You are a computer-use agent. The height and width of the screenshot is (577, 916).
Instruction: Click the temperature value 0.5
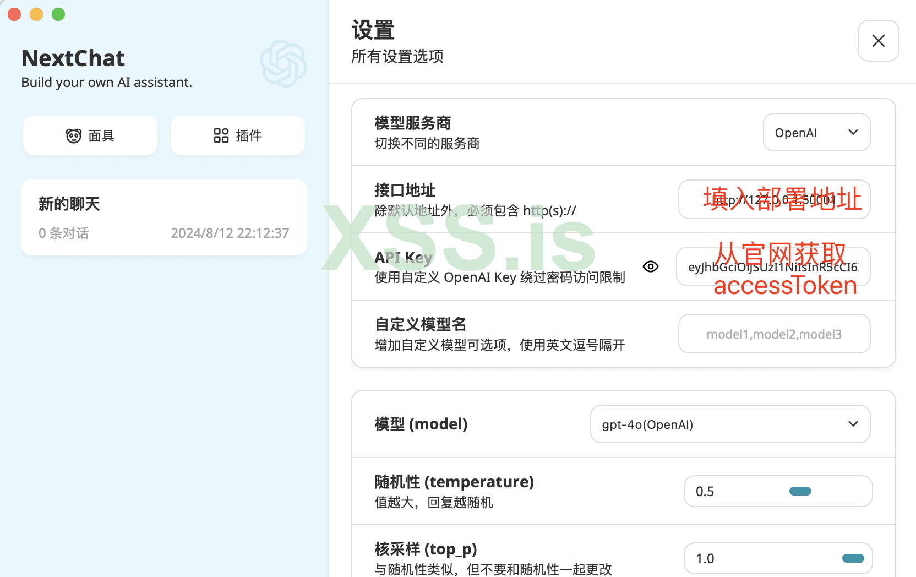click(x=705, y=491)
